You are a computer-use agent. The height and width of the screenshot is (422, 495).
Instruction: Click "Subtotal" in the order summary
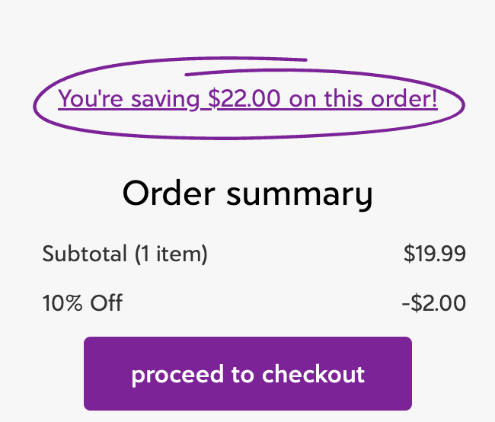85,254
